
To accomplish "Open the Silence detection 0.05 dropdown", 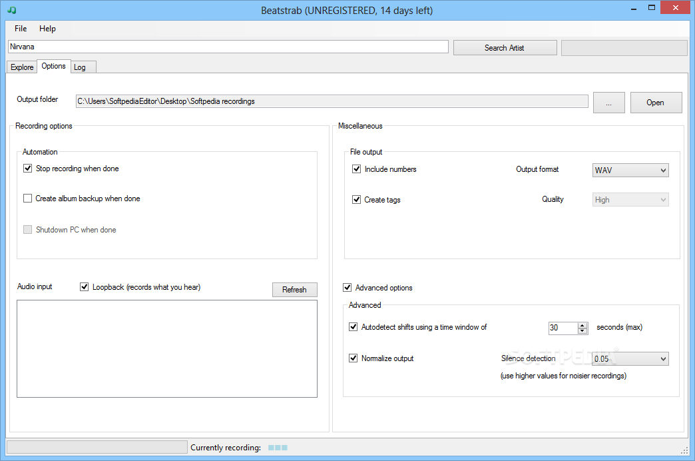I will click(x=630, y=358).
